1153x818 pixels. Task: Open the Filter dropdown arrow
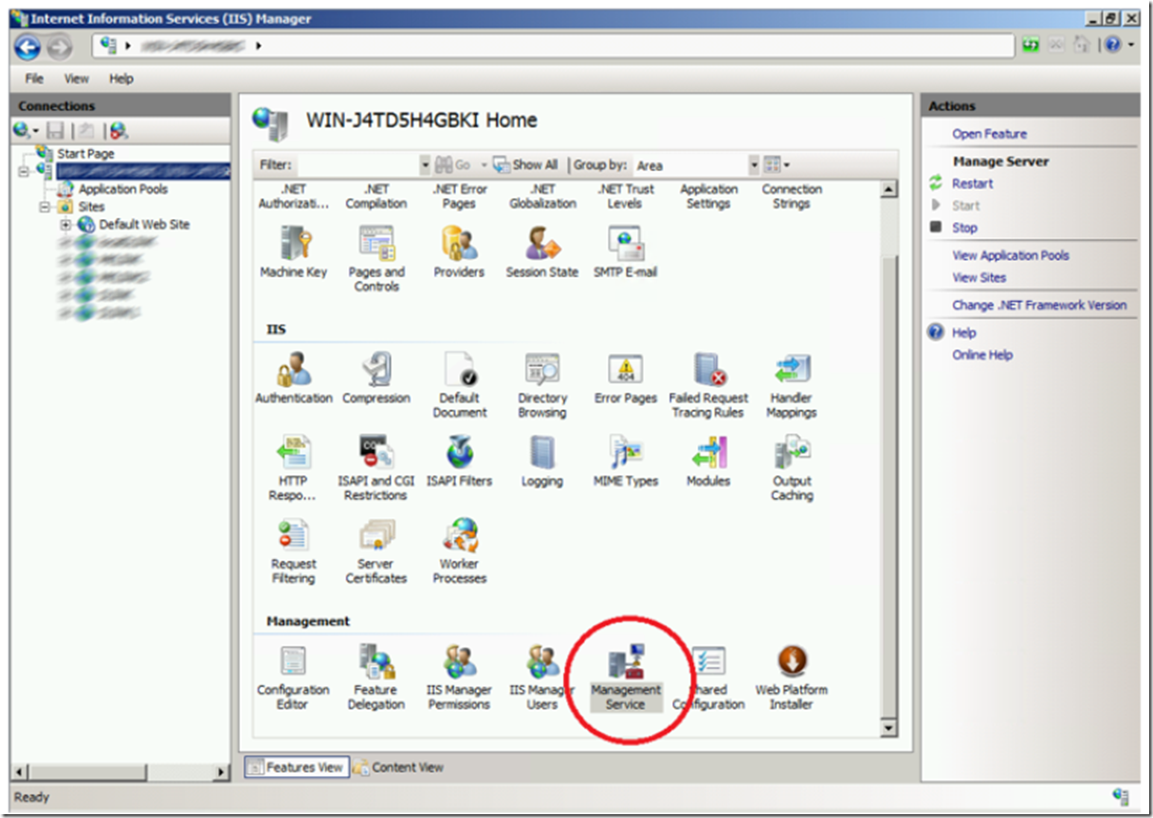[x=425, y=165]
